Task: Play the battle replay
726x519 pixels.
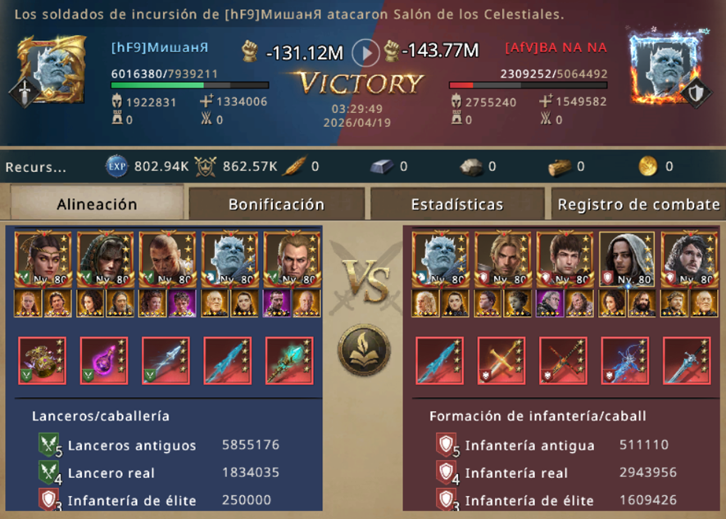Action: pyautogui.click(x=365, y=53)
